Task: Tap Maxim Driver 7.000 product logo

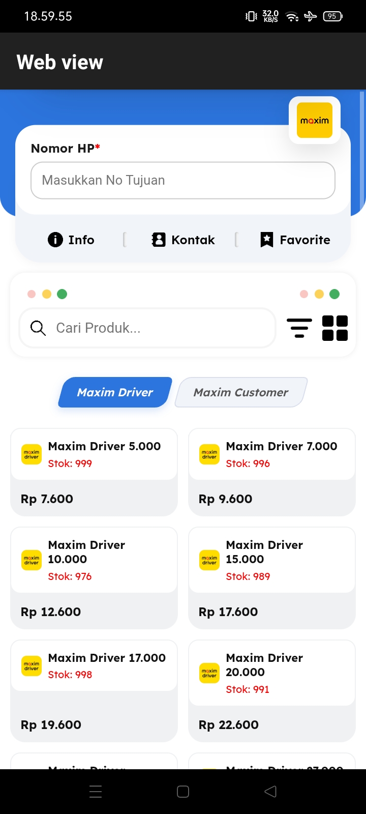Action: (x=209, y=454)
